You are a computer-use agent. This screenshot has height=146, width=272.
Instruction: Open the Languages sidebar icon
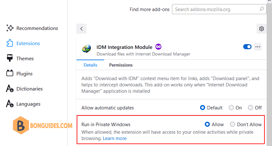(x=10, y=103)
